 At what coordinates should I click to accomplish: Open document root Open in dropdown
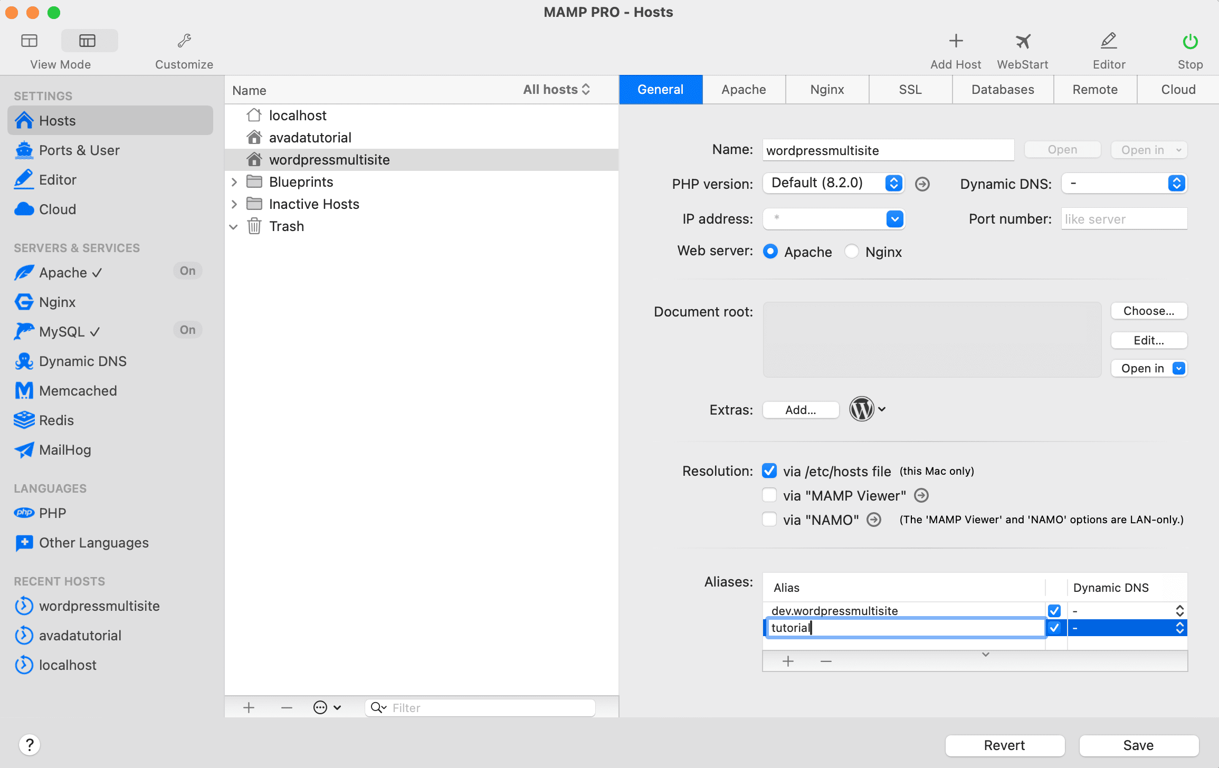[1149, 368]
